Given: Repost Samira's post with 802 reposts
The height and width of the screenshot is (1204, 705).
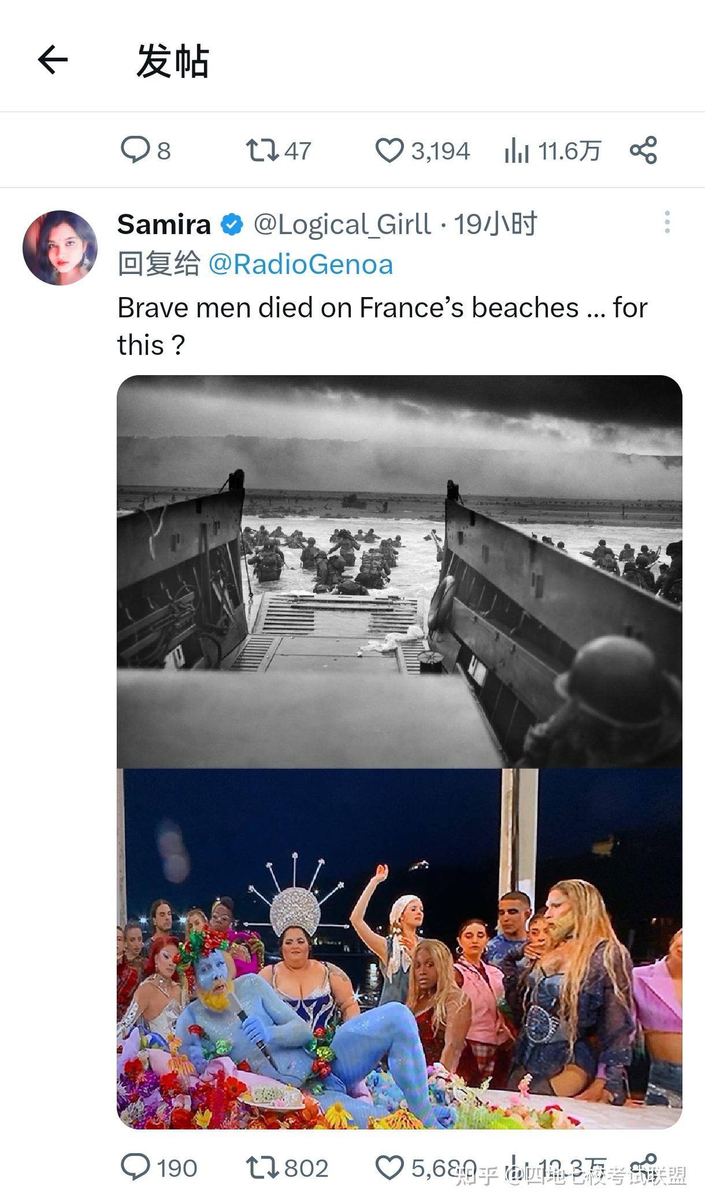Looking at the screenshot, I should 287,1168.
